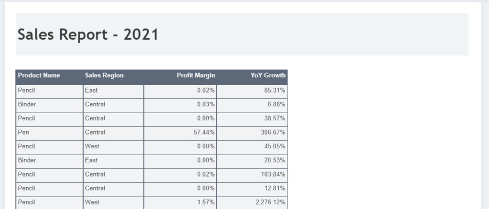Click the YoY Growth column header

pos(268,75)
